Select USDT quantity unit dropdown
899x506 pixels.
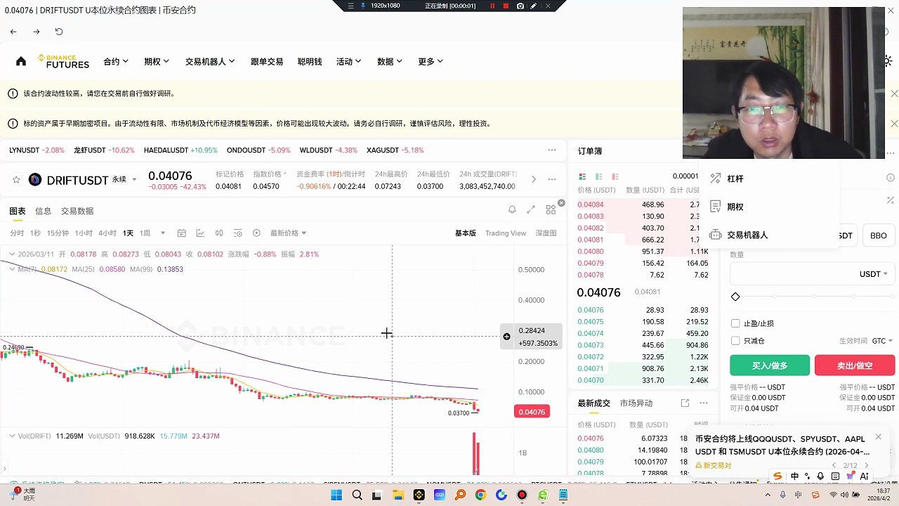click(x=874, y=274)
